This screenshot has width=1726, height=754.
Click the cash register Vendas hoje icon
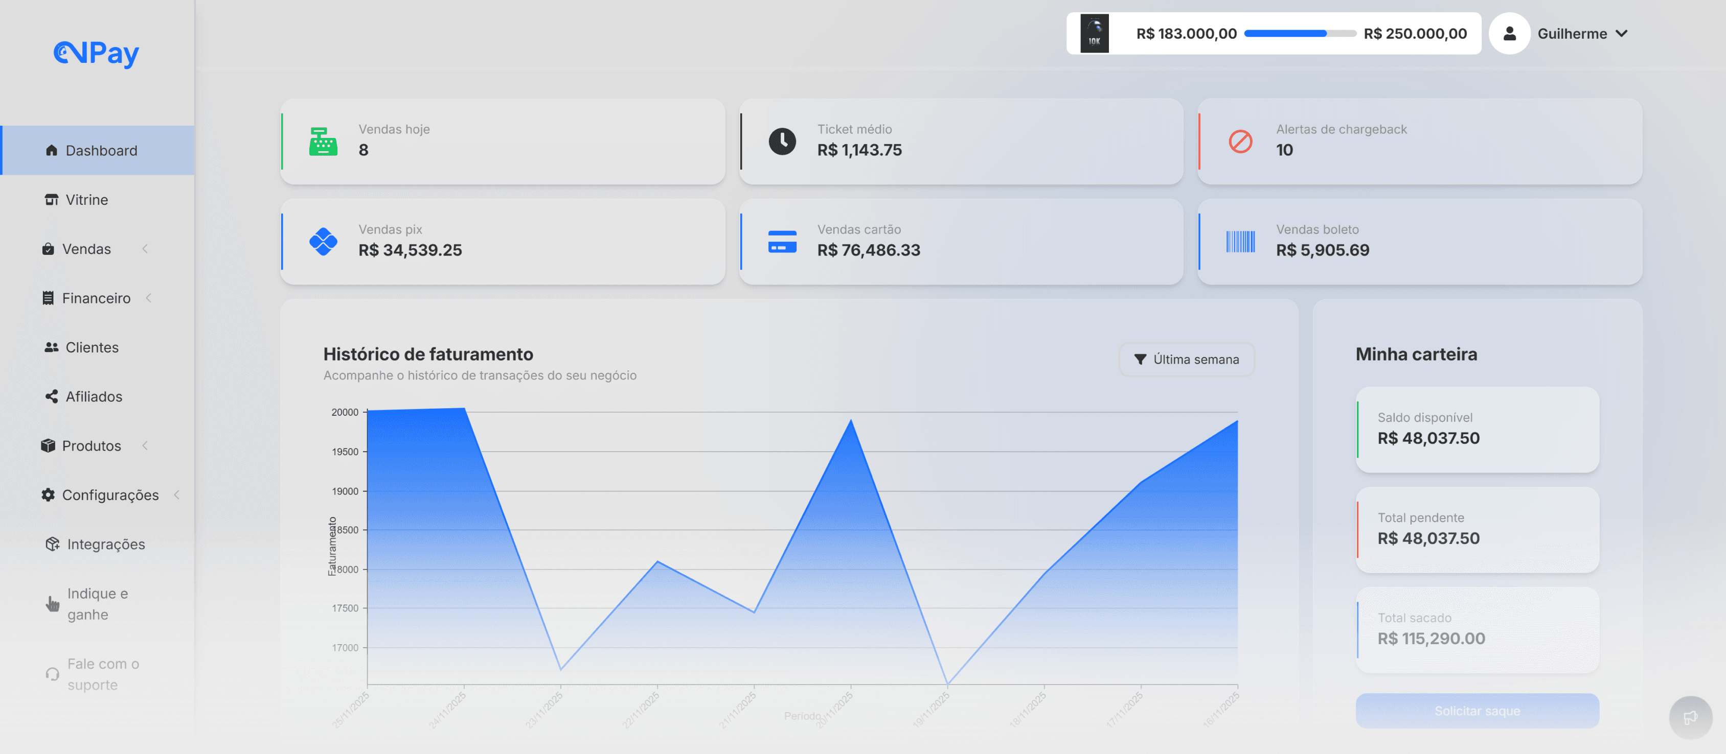tap(323, 142)
